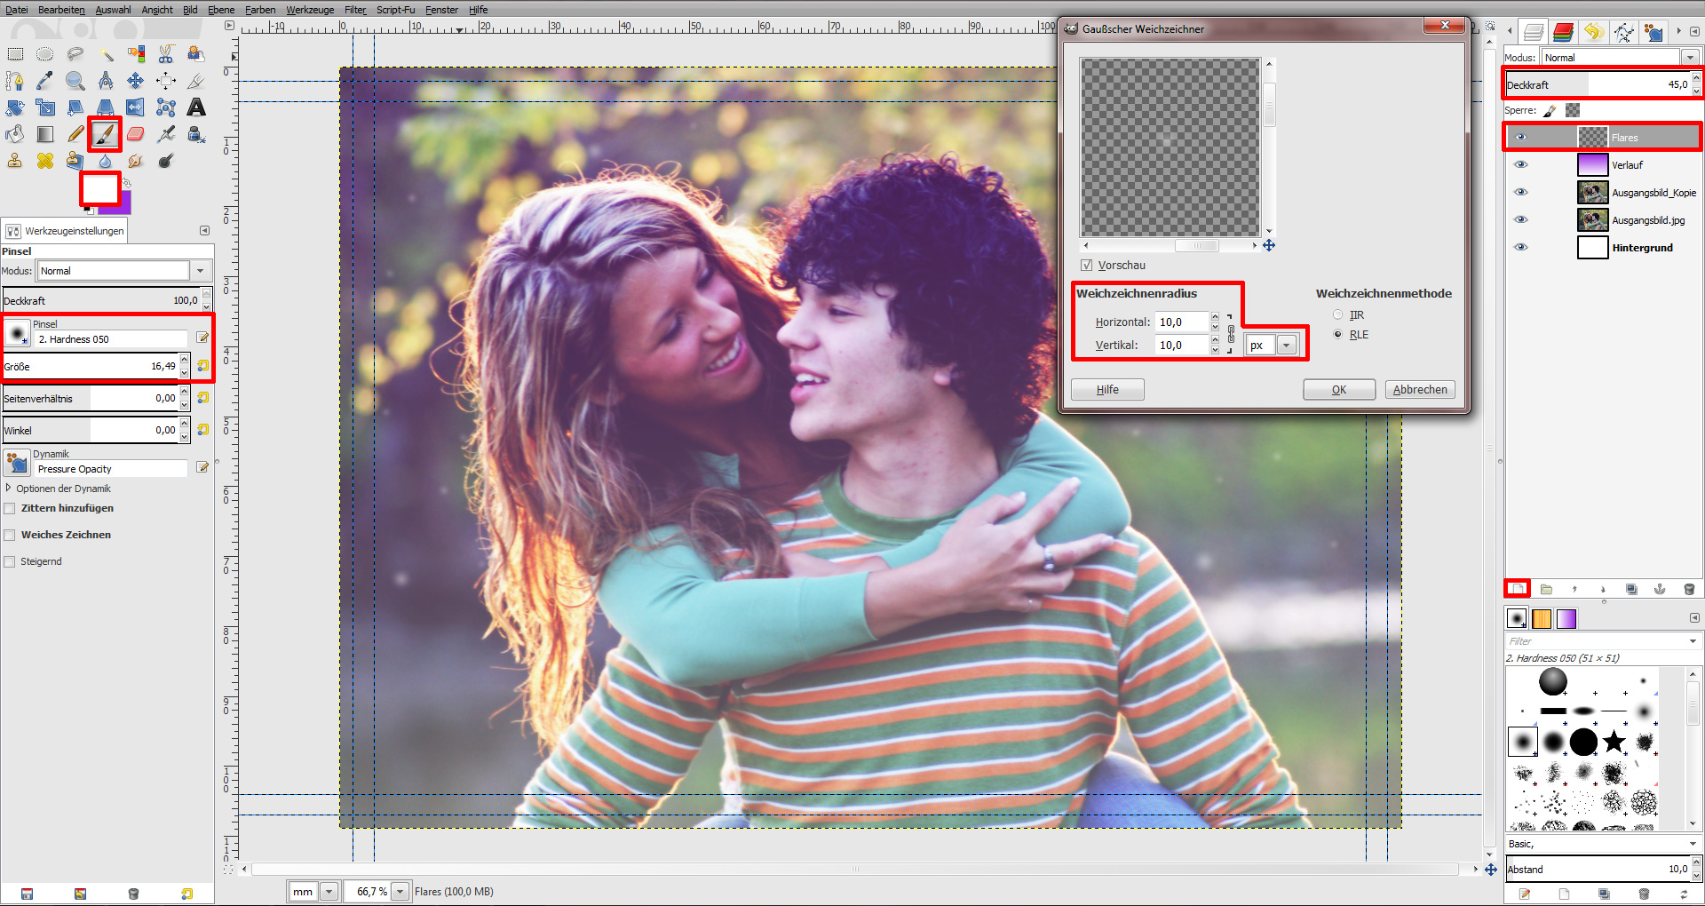Viewport: 1705px width, 906px height.
Task: Select the Text tool
Action: tap(195, 107)
